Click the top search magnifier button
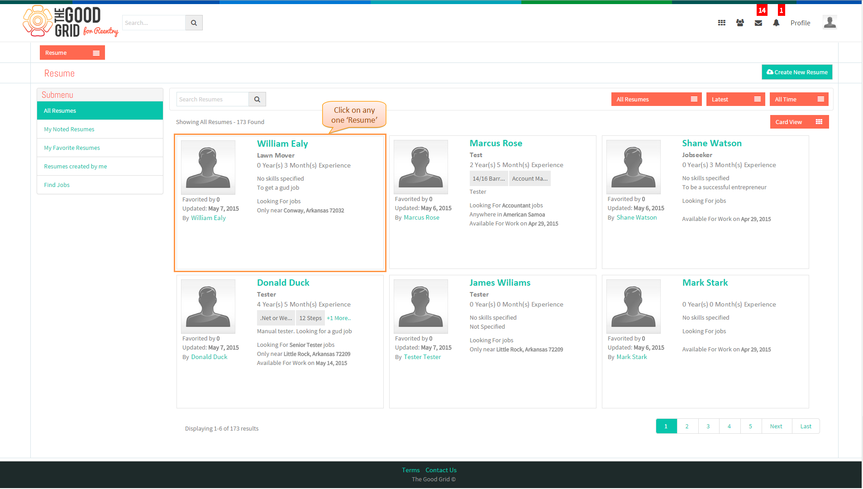The image size is (863, 489). [194, 23]
